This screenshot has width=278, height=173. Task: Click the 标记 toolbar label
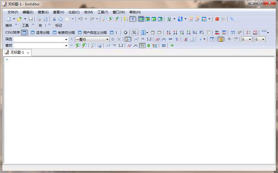[x=59, y=25]
